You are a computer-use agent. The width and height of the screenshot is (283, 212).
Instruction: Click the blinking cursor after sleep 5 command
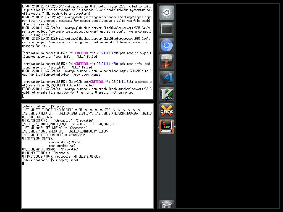click(23, 163)
